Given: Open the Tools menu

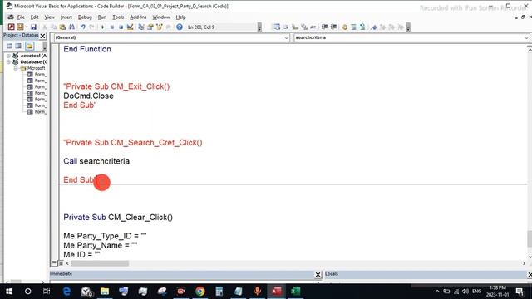Looking at the screenshot, I should click(x=118, y=17).
